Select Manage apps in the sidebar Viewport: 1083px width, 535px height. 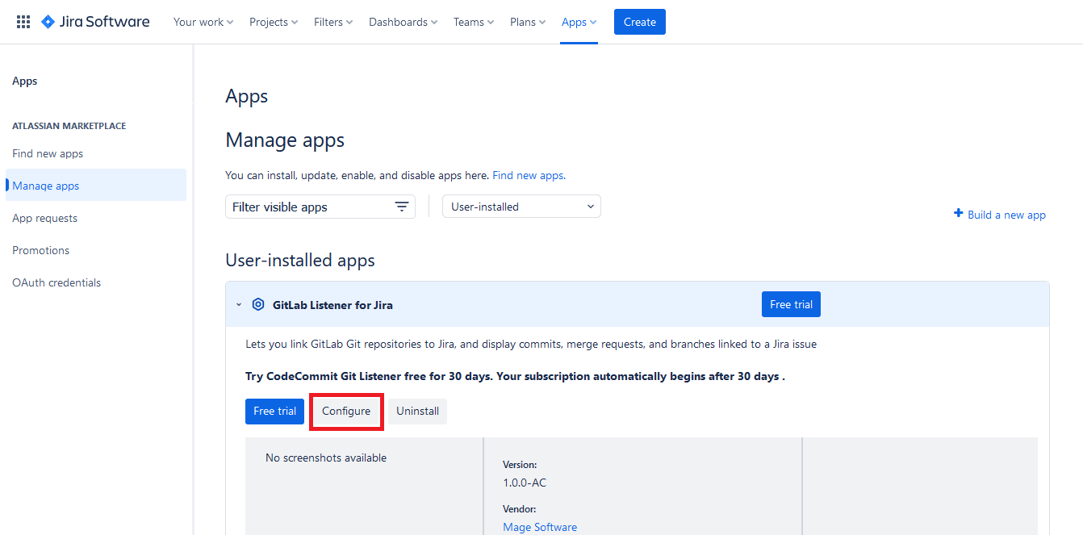(96, 186)
